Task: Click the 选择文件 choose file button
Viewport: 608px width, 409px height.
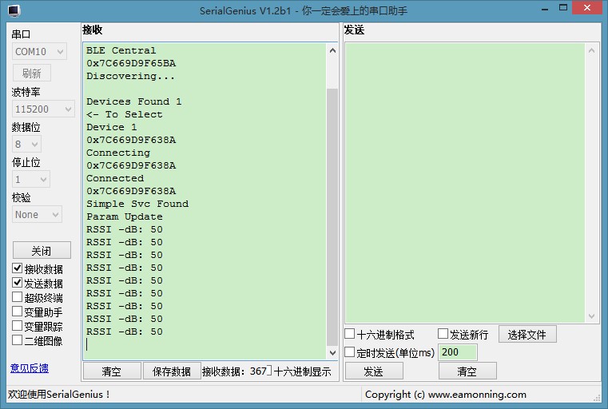Action: coord(527,334)
